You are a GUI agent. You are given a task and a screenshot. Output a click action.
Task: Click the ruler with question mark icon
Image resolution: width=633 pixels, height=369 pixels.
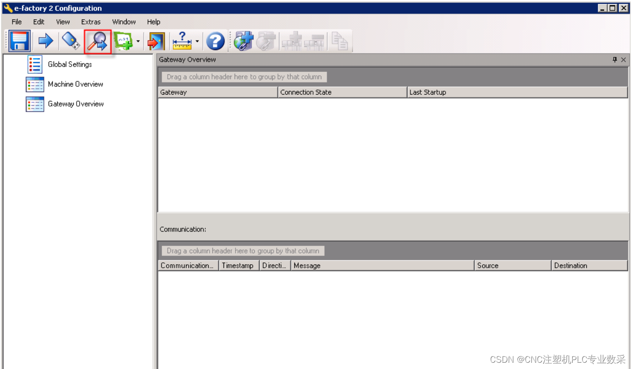coord(182,41)
